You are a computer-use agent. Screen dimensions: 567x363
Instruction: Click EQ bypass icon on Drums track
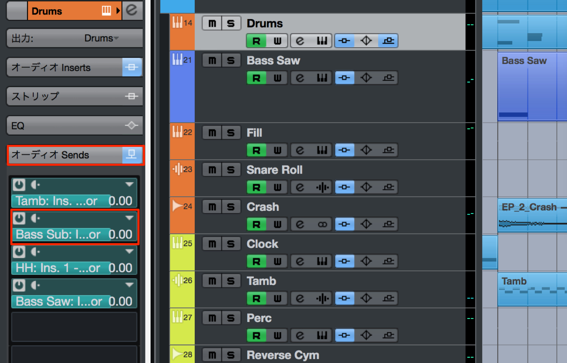366,41
